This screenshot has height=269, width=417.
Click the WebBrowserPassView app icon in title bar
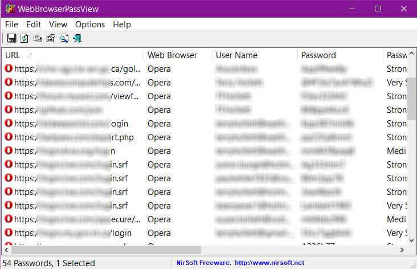click(10, 9)
